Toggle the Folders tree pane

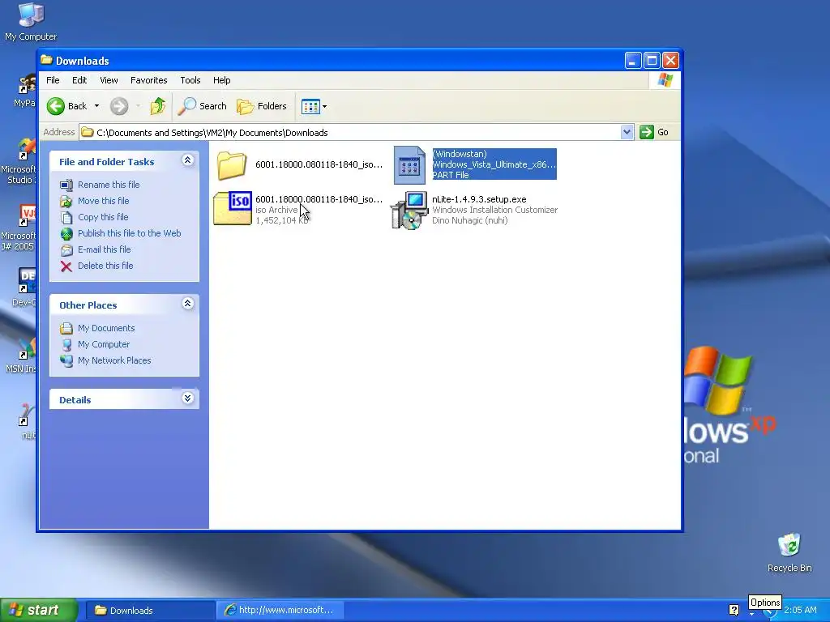click(262, 106)
